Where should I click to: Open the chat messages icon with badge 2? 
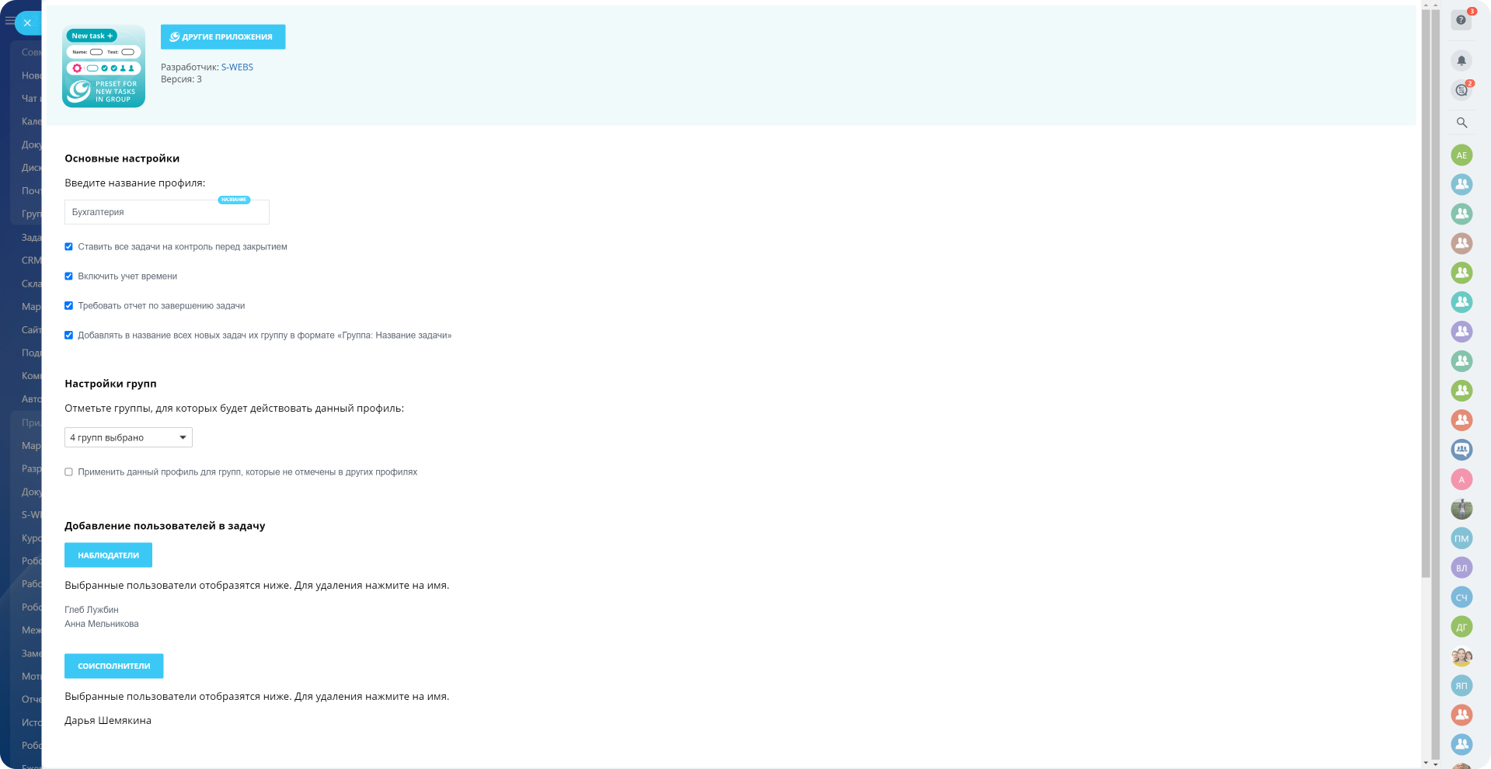pos(1461,90)
